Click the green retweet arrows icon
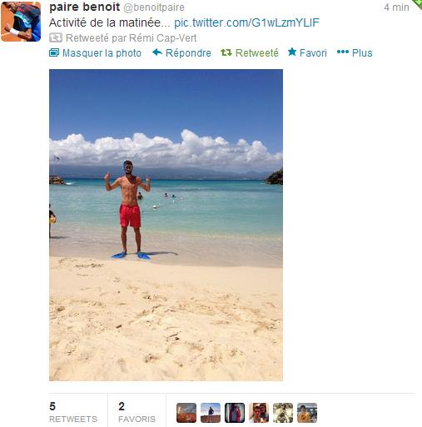Image resolution: width=422 pixels, height=427 pixels. point(226,52)
